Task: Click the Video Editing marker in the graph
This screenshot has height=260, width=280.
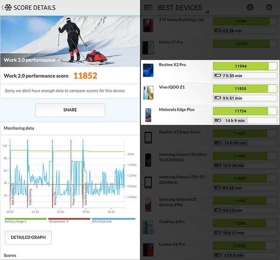Action: tap(30, 197)
